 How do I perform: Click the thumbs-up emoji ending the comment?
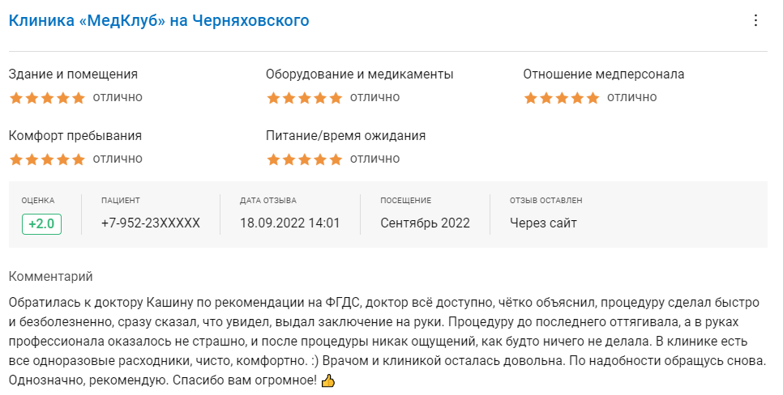point(328,381)
